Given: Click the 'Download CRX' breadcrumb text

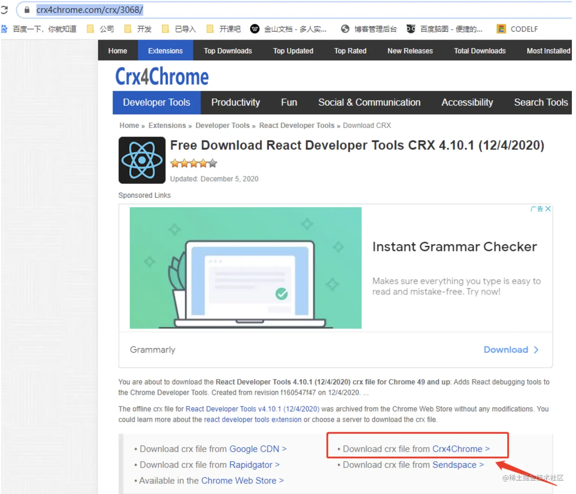Looking at the screenshot, I should pos(367,125).
